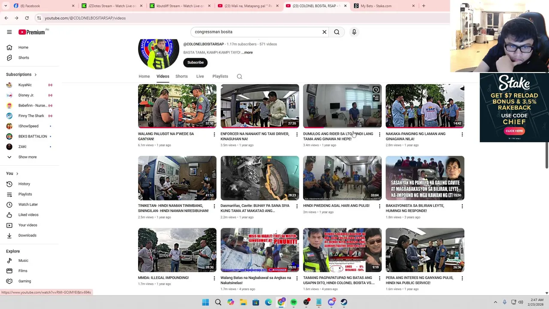Subscribe to COLONELBOSITARSAP channel

tap(195, 63)
